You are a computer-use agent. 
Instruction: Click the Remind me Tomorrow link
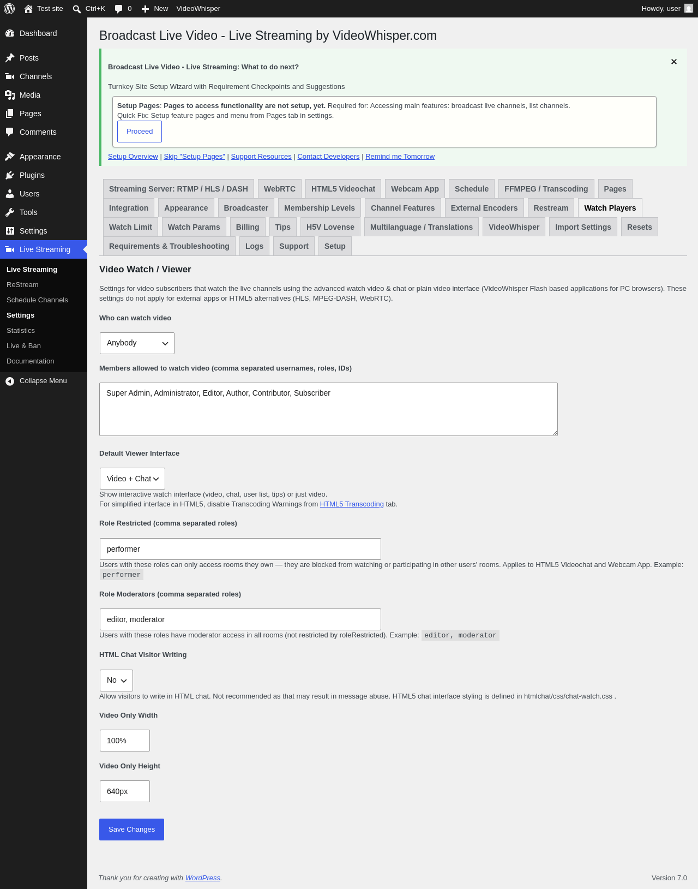(400, 157)
